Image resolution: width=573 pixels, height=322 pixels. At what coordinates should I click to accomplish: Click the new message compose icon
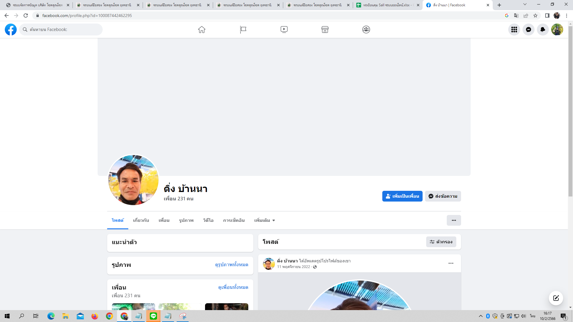(556, 298)
